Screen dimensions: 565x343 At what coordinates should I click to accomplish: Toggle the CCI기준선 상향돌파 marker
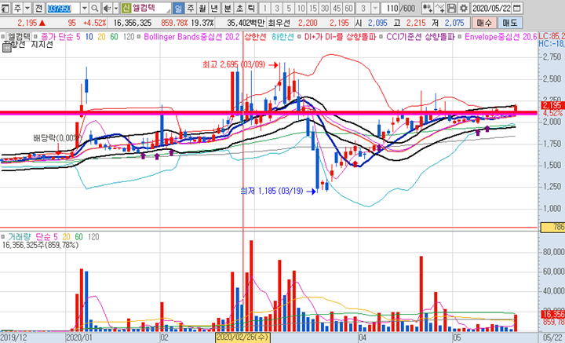coord(381,37)
